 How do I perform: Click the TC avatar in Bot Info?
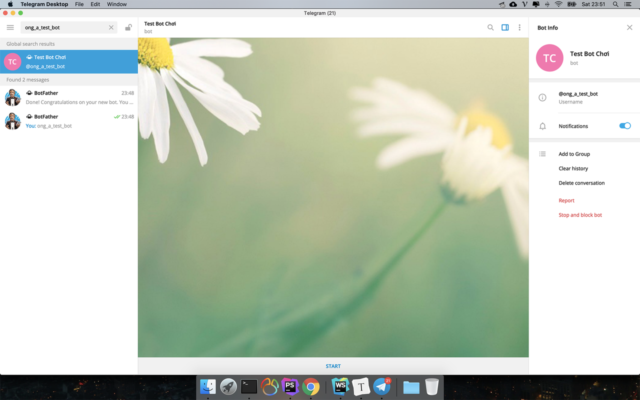point(549,58)
